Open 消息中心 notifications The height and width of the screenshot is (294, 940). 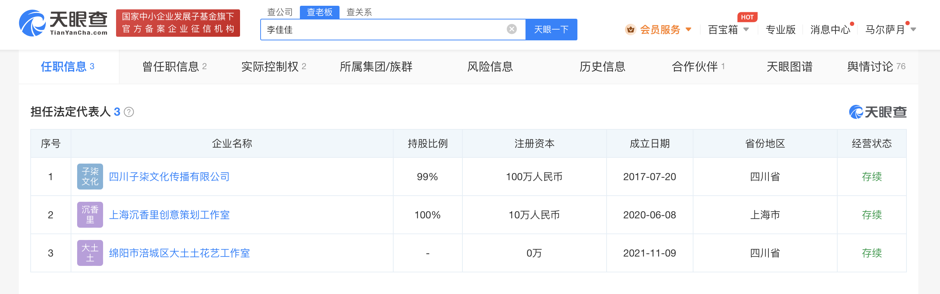(830, 30)
